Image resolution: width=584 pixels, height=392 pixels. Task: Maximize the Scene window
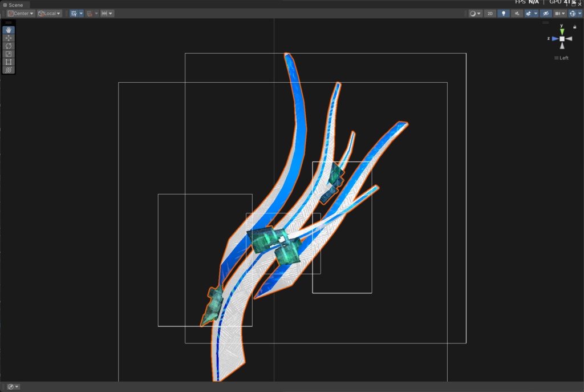tap(574, 4)
